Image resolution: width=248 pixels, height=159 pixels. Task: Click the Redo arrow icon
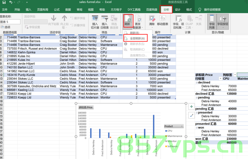(19, 2)
